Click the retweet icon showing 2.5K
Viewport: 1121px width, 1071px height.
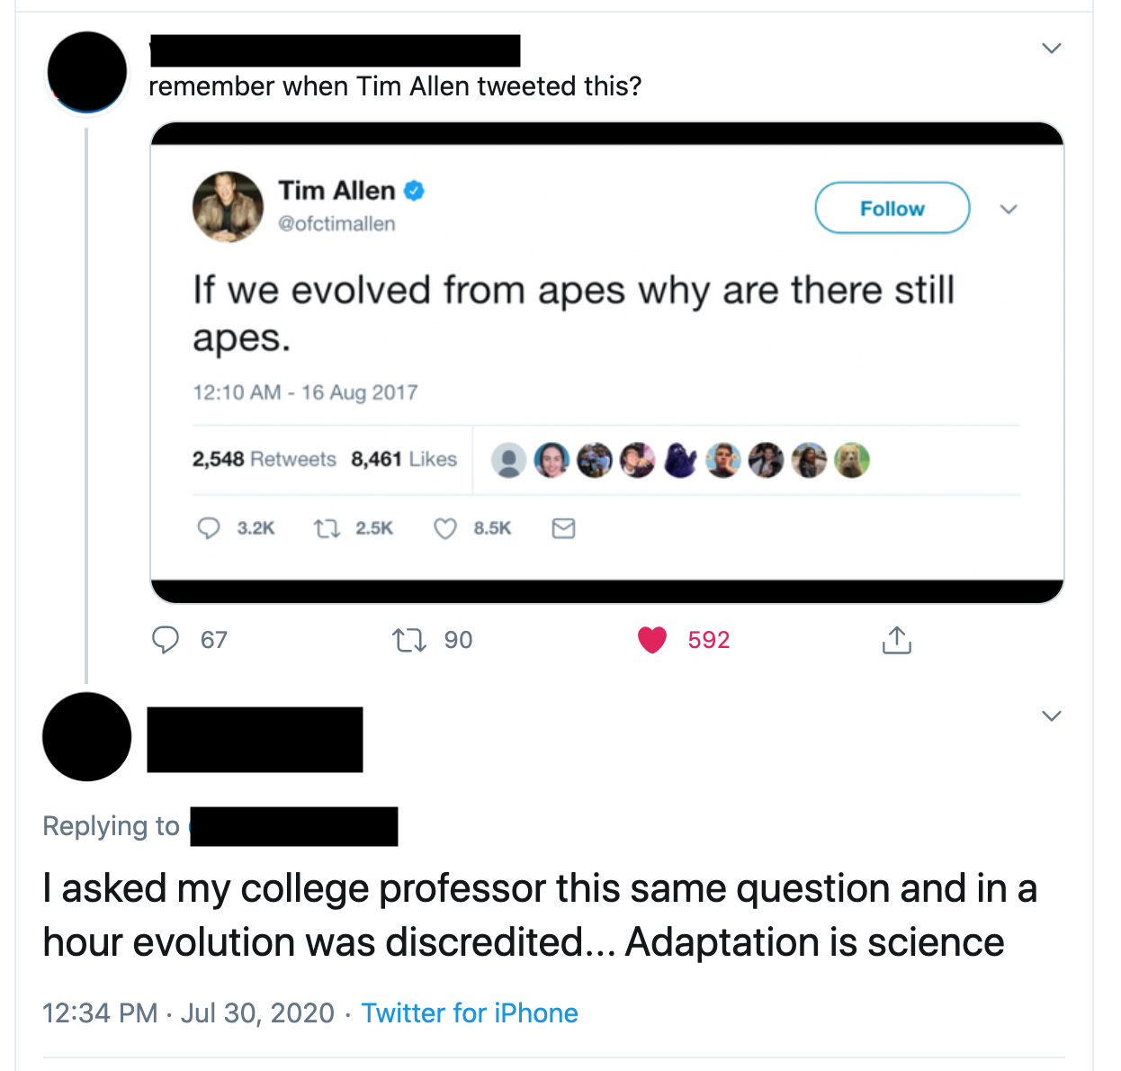(327, 528)
